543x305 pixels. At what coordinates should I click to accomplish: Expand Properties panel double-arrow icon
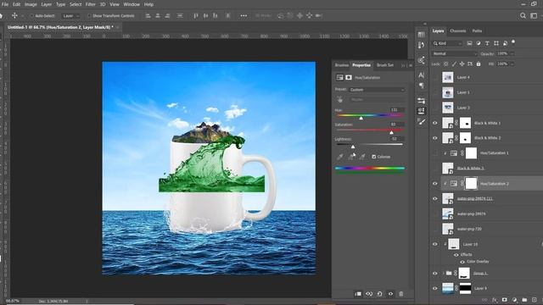pyautogui.click(x=403, y=65)
